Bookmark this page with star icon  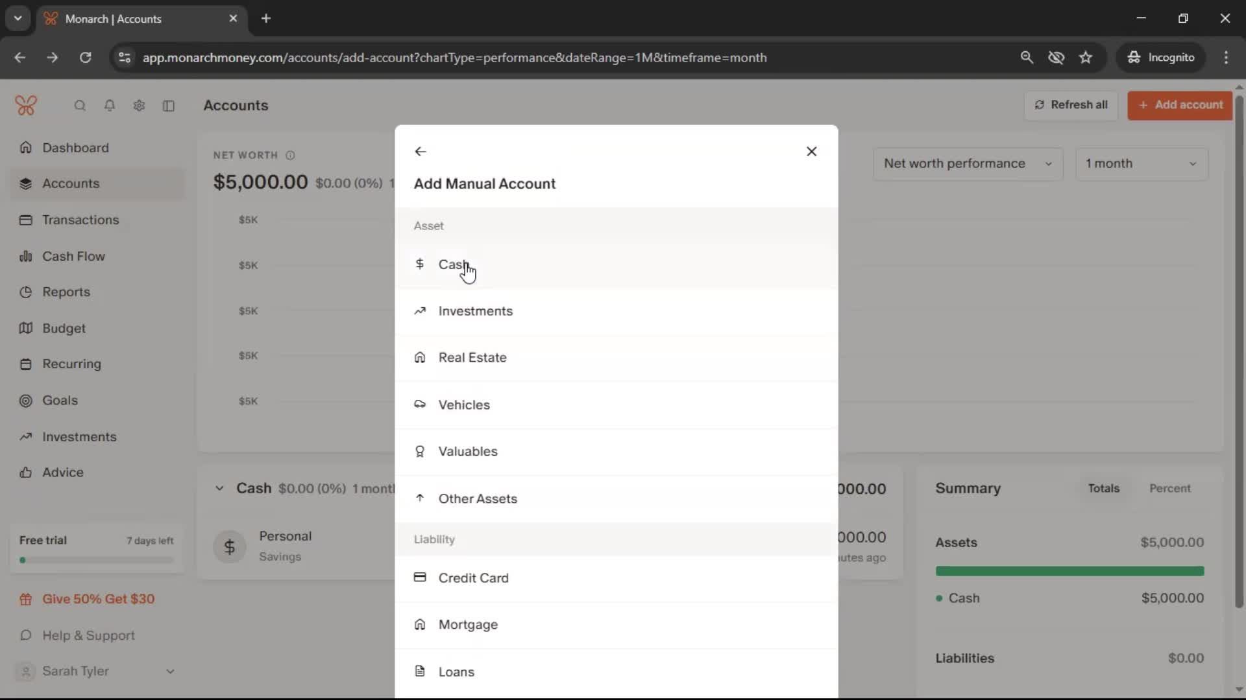[x=1086, y=58]
